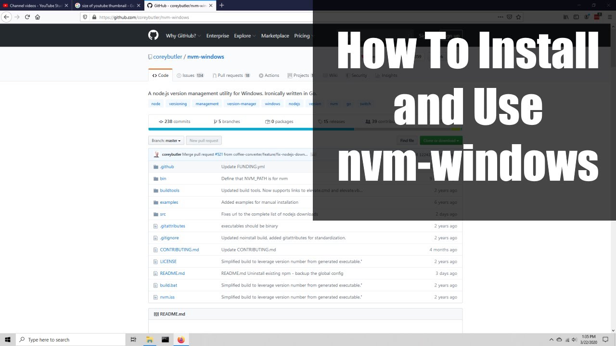Open the nvm-windows repository link
616x346 pixels.
(x=205, y=57)
